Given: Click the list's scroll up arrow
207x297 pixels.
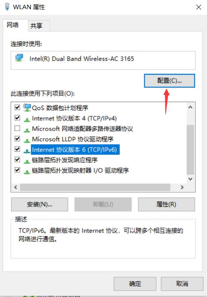Looking at the screenshot, I should coord(190,107).
